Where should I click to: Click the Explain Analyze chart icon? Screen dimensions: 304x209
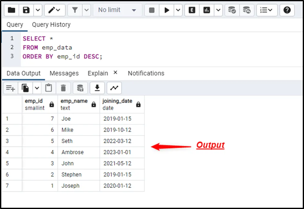pyautogui.click(x=207, y=10)
